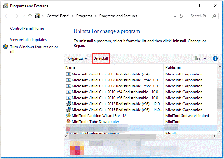Screen dimensions: 224x159
Task: Open View installed updates link
Action: point(28,40)
